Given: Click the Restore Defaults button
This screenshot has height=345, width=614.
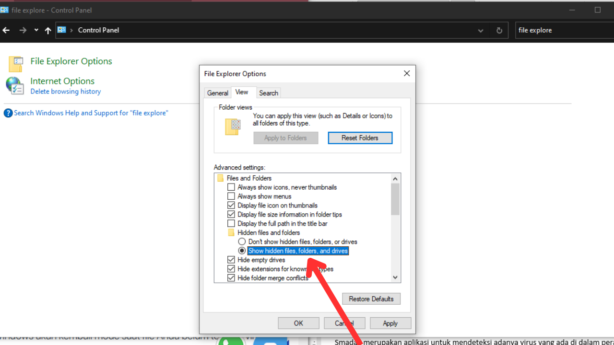Looking at the screenshot, I should pos(371,299).
